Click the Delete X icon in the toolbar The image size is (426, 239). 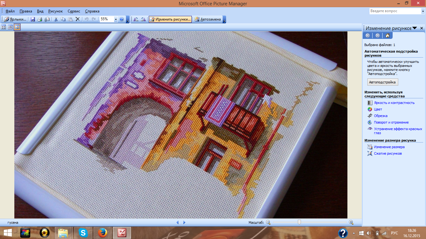point(78,19)
